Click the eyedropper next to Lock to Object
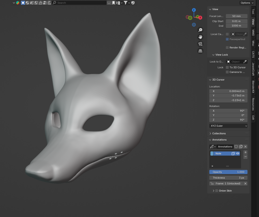The height and width of the screenshot is (217, 259). (x=245, y=62)
